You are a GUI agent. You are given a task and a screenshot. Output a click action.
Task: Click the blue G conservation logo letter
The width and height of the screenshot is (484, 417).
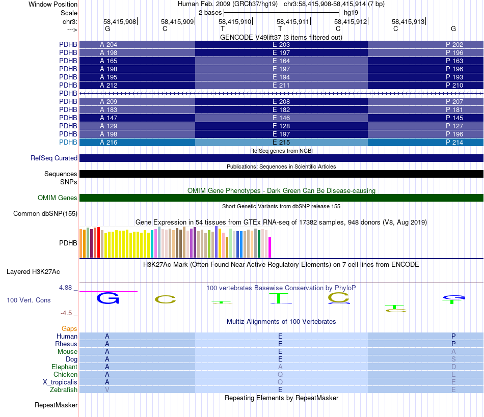pos(107,298)
